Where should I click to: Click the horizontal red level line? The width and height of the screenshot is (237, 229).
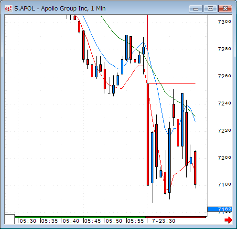point(172,83)
